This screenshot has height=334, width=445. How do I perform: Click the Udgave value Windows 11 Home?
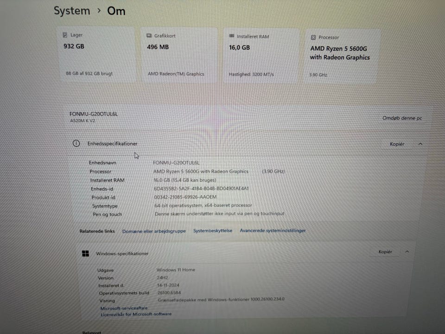point(176,270)
